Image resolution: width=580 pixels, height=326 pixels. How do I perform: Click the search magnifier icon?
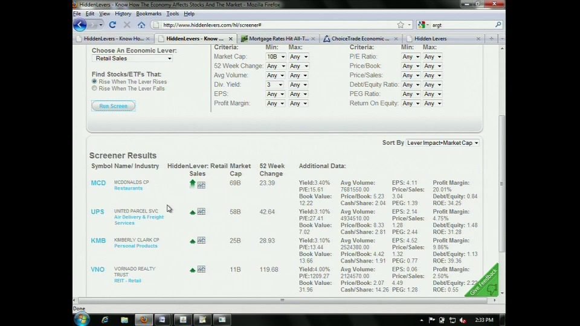[498, 25]
